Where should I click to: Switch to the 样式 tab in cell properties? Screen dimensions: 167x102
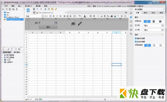pos(145,13)
